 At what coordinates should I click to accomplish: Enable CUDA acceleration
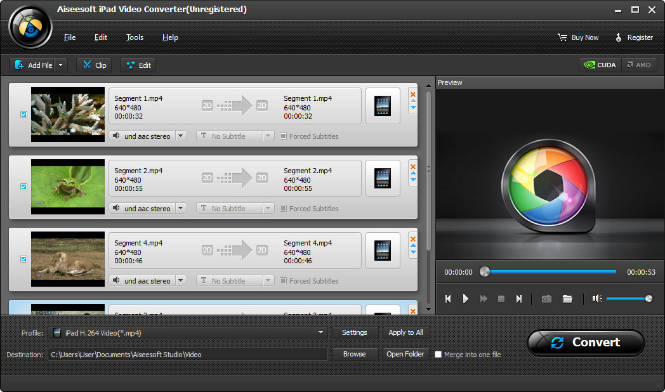tap(600, 65)
